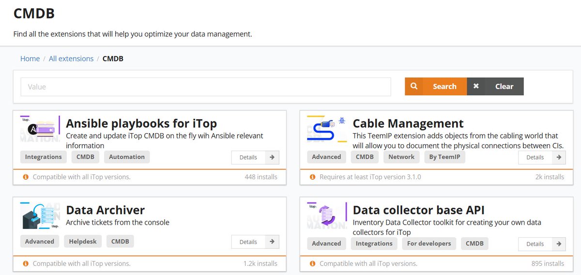Open the Data collector base API logo
This screenshot has width=581, height=275.
point(327,216)
